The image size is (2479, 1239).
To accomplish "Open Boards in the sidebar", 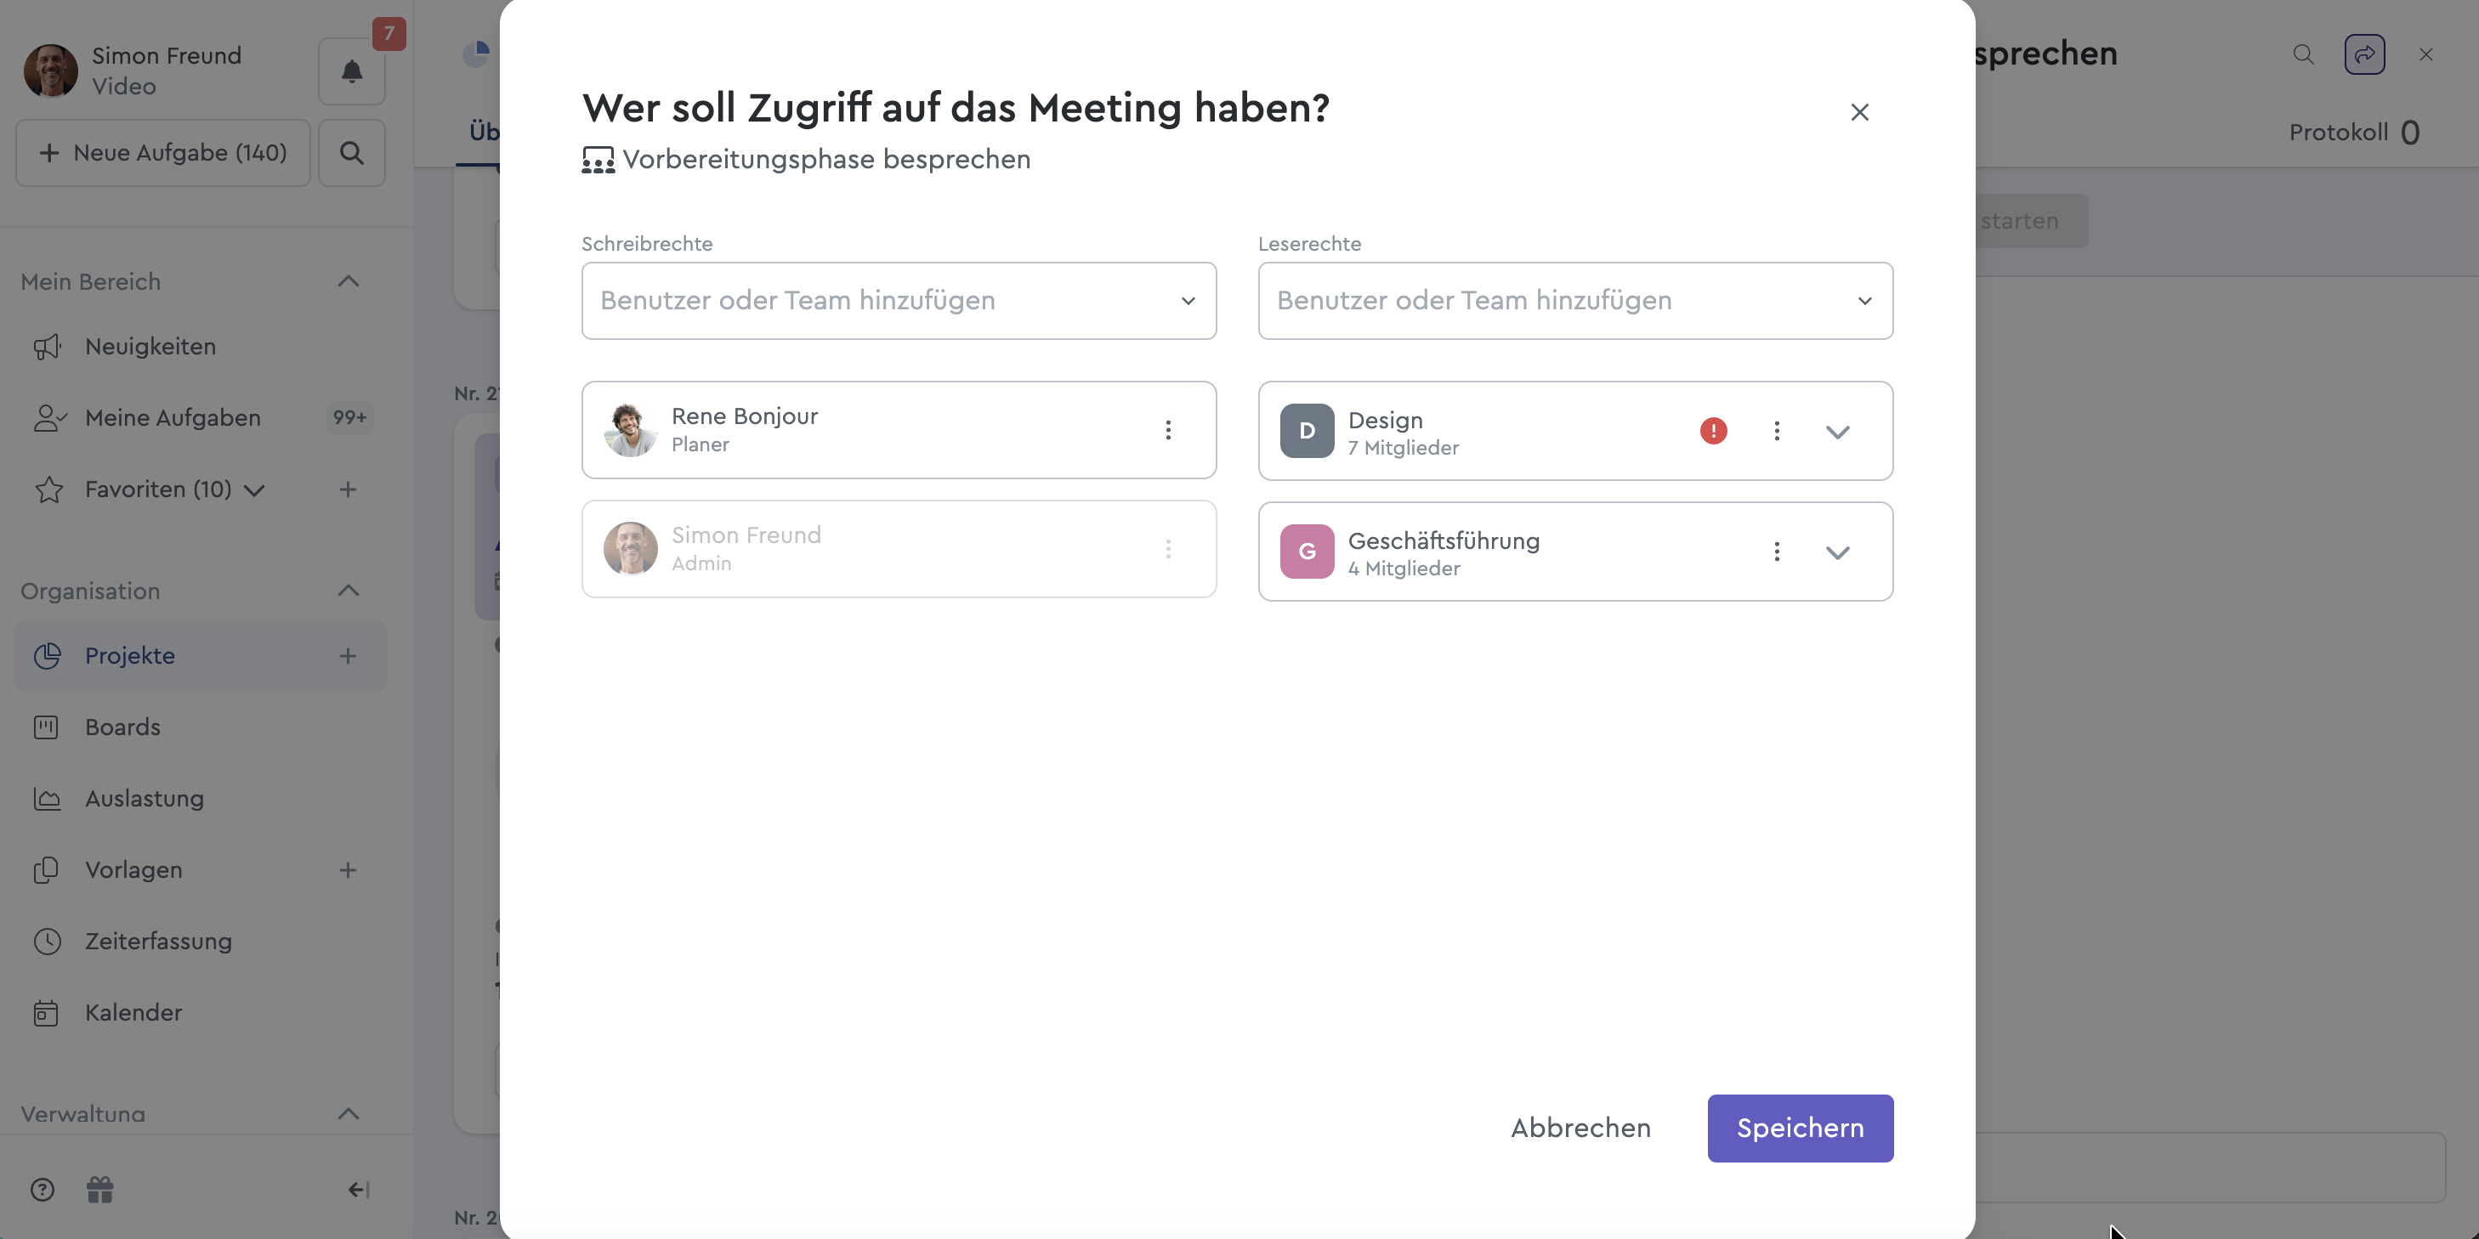I will pyautogui.click(x=122, y=727).
